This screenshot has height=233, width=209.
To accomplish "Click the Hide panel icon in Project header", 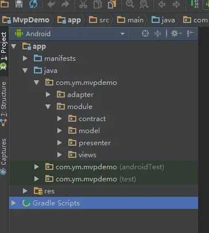I will point(191,33).
